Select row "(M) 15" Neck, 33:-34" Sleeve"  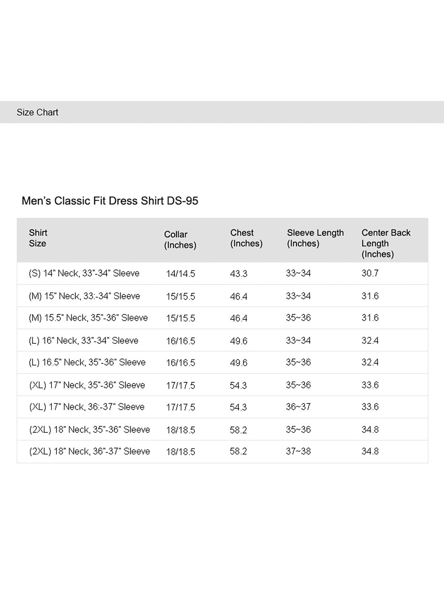tap(222, 296)
